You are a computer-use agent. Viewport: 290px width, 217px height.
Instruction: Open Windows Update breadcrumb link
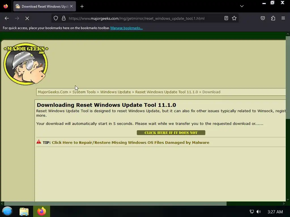tap(116, 92)
